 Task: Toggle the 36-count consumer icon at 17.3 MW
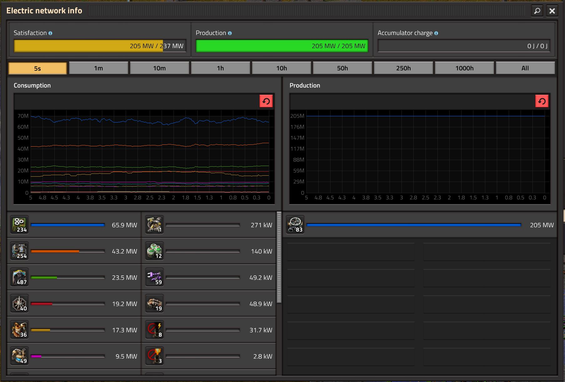click(19, 329)
